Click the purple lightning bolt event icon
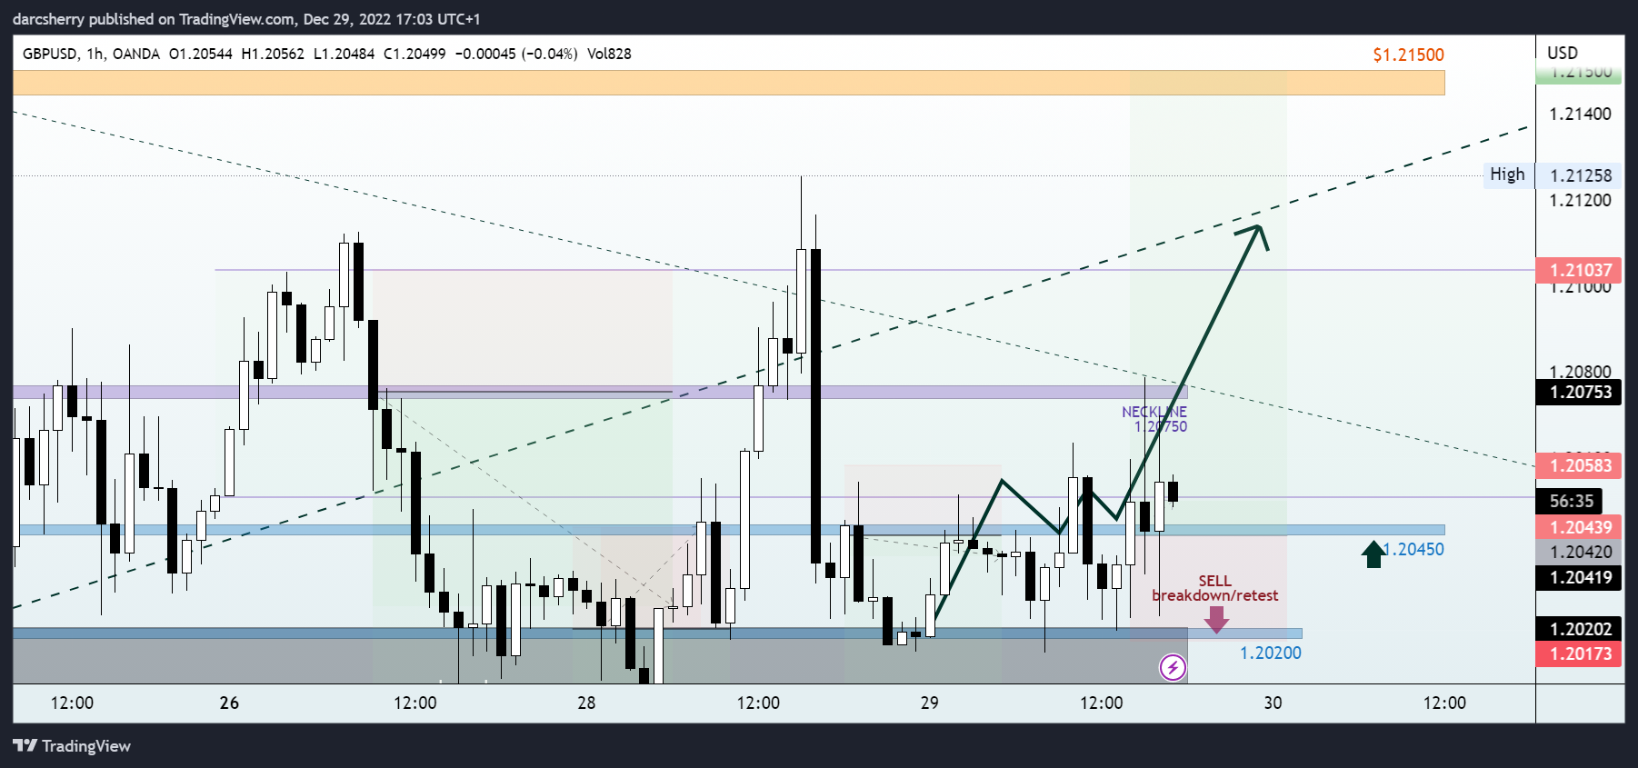This screenshot has height=768, width=1638. click(x=1173, y=668)
